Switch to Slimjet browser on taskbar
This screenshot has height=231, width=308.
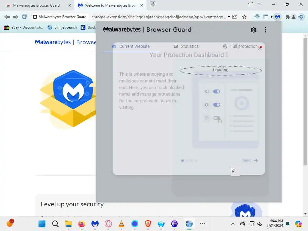(189, 224)
